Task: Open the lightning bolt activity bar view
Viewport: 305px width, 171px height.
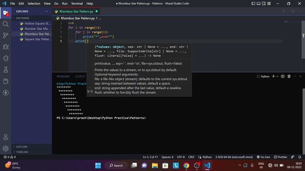Action: tap(6, 93)
